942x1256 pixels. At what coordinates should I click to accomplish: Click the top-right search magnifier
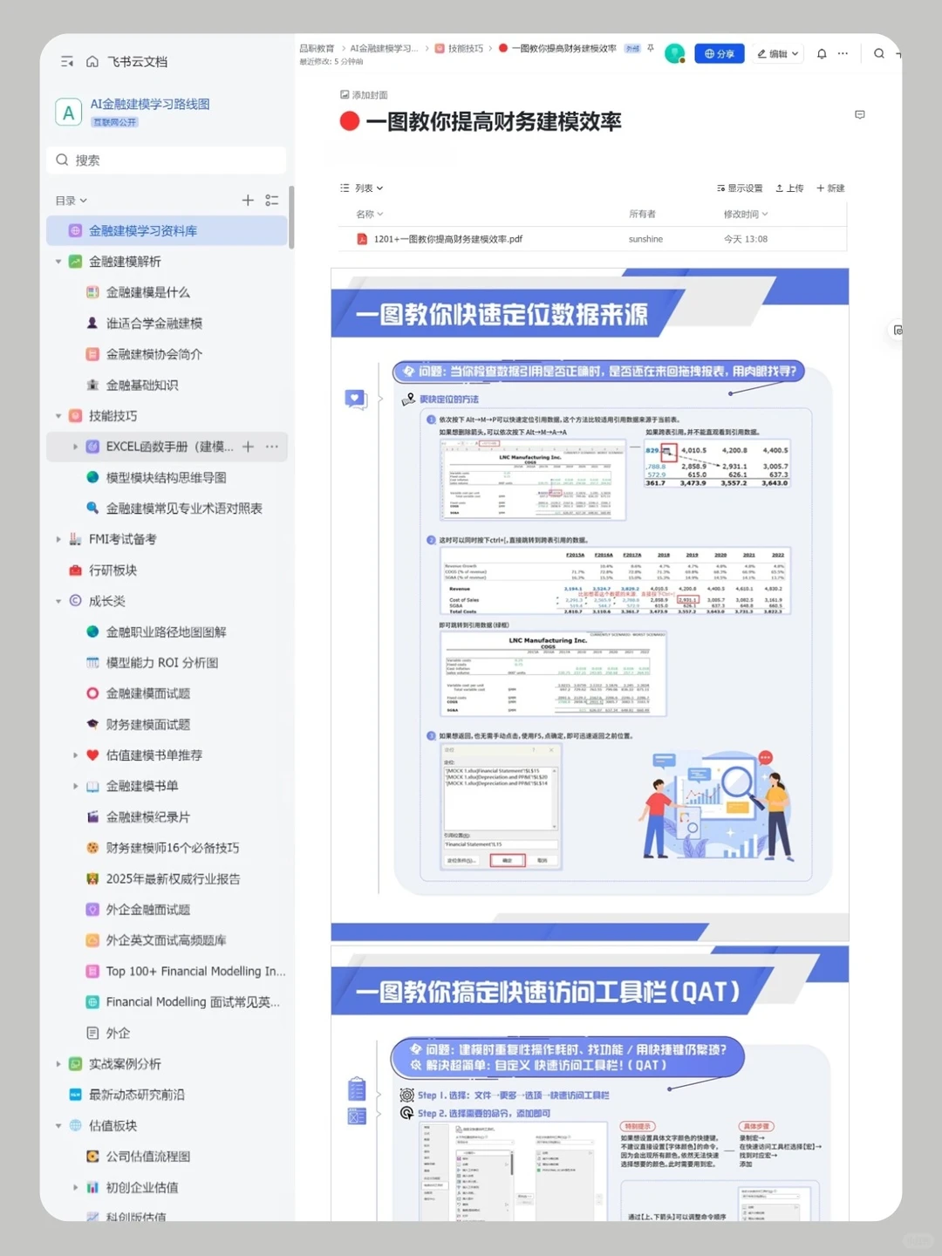(879, 53)
